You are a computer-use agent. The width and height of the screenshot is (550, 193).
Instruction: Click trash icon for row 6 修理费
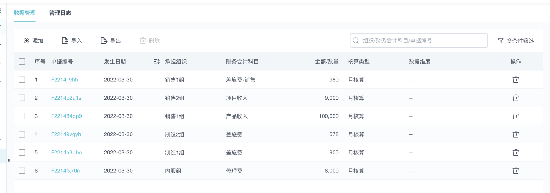point(516,171)
